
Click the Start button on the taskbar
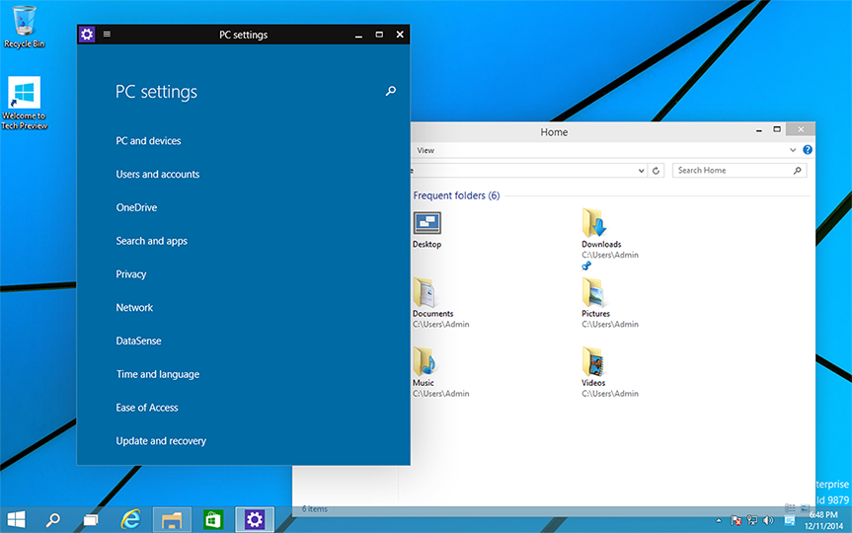pos(17,519)
